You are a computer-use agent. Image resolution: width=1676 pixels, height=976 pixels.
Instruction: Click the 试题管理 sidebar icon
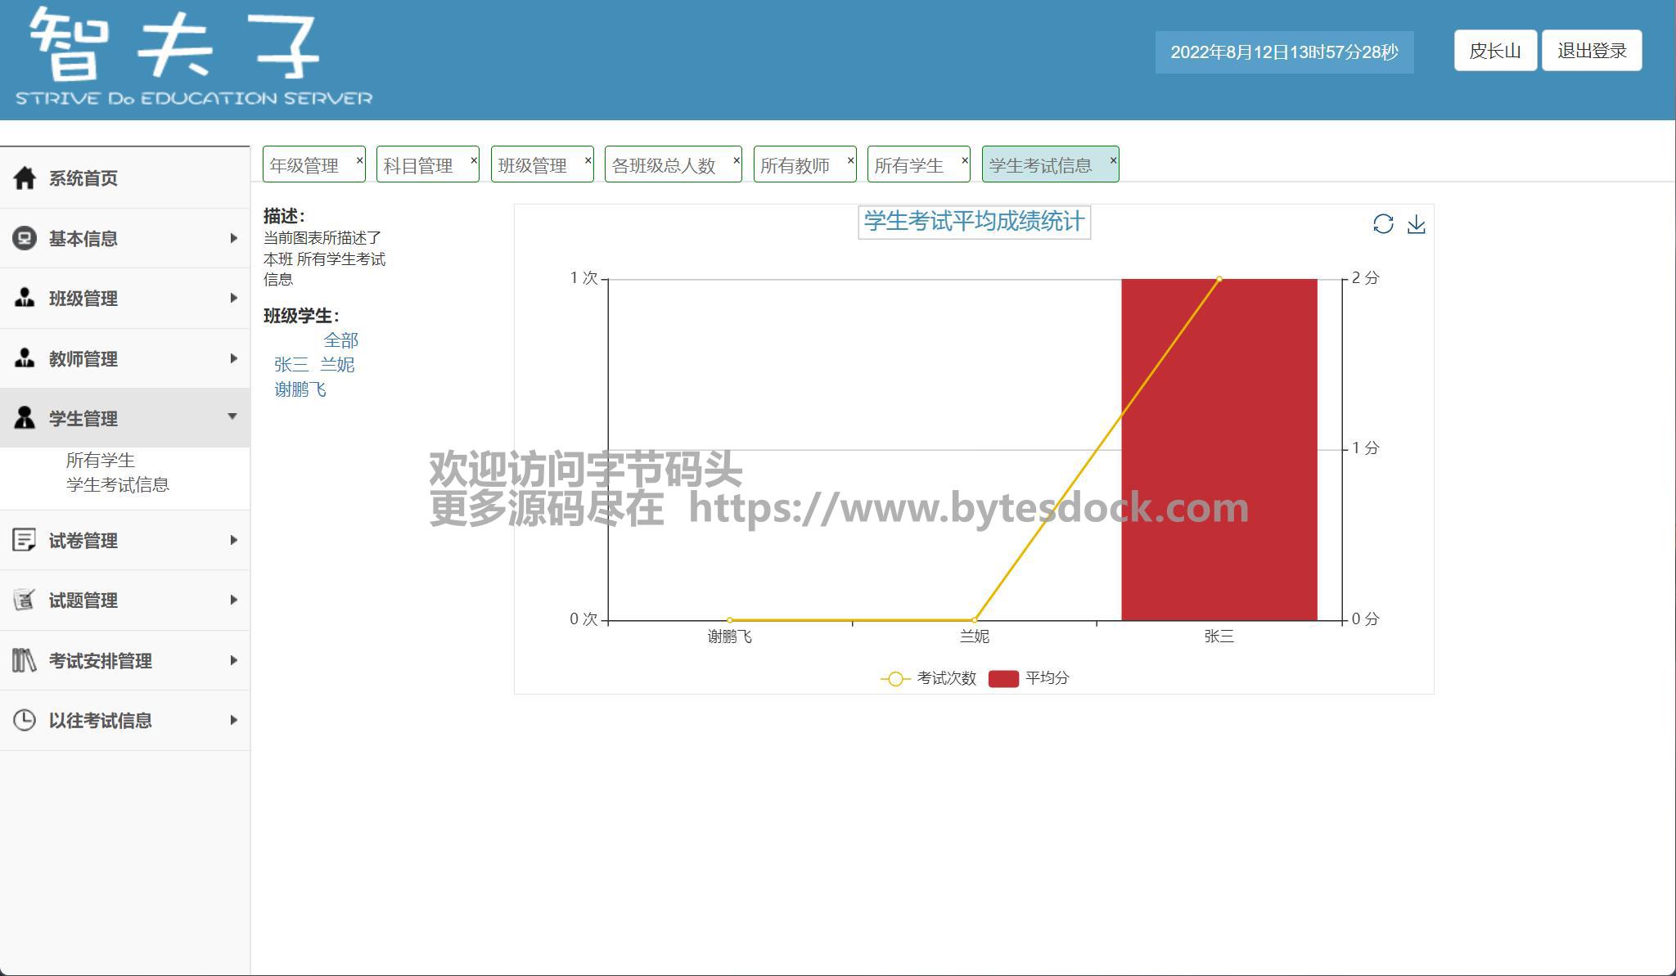point(25,600)
